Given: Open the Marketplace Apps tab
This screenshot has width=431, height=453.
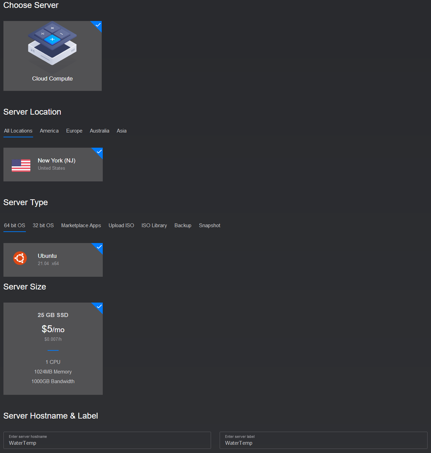Looking at the screenshot, I should [81, 225].
